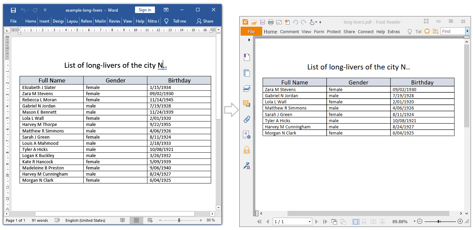Select Read Mode in Word's status bar

[x=123, y=220]
